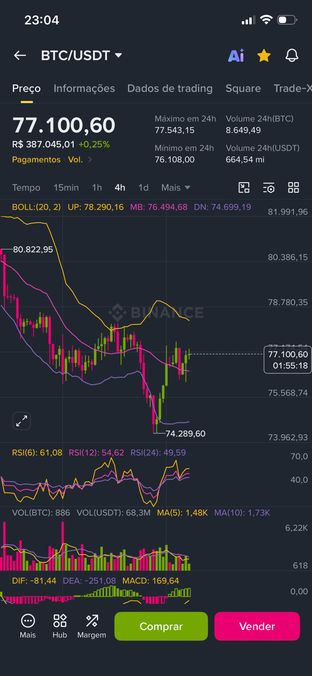Tap the DIF: -81,44 label
The height and width of the screenshot is (676, 312).
34,581
